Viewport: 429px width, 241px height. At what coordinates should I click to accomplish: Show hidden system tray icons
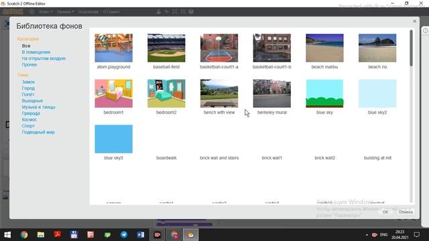(367, 235)
